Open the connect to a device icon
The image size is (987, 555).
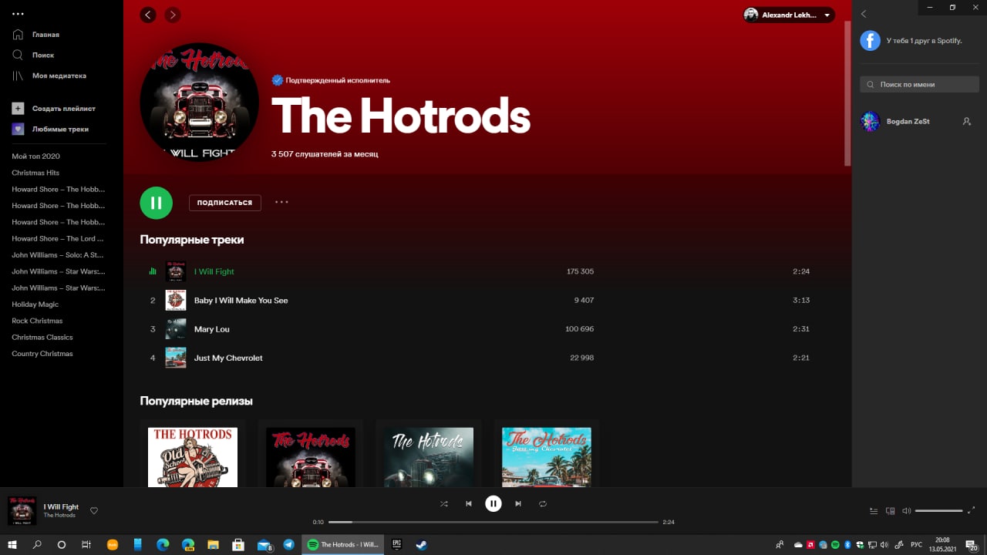pyautogui.click(x=890, y=510)
